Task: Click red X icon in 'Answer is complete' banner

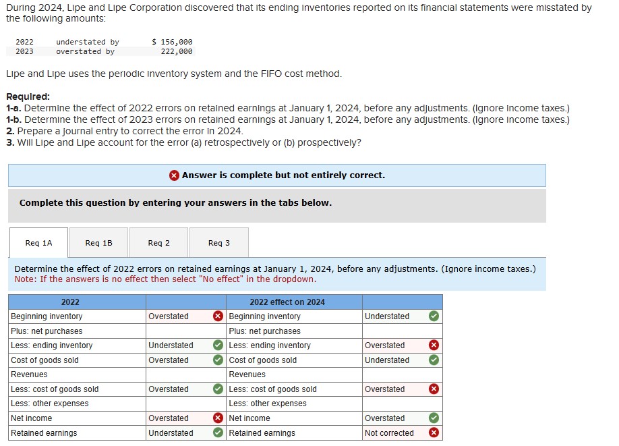Action: point(174,175)
